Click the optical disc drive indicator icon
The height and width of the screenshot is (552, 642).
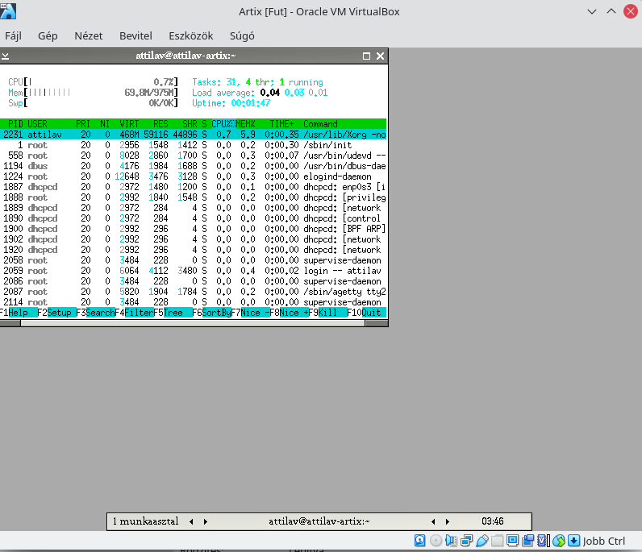436,541
